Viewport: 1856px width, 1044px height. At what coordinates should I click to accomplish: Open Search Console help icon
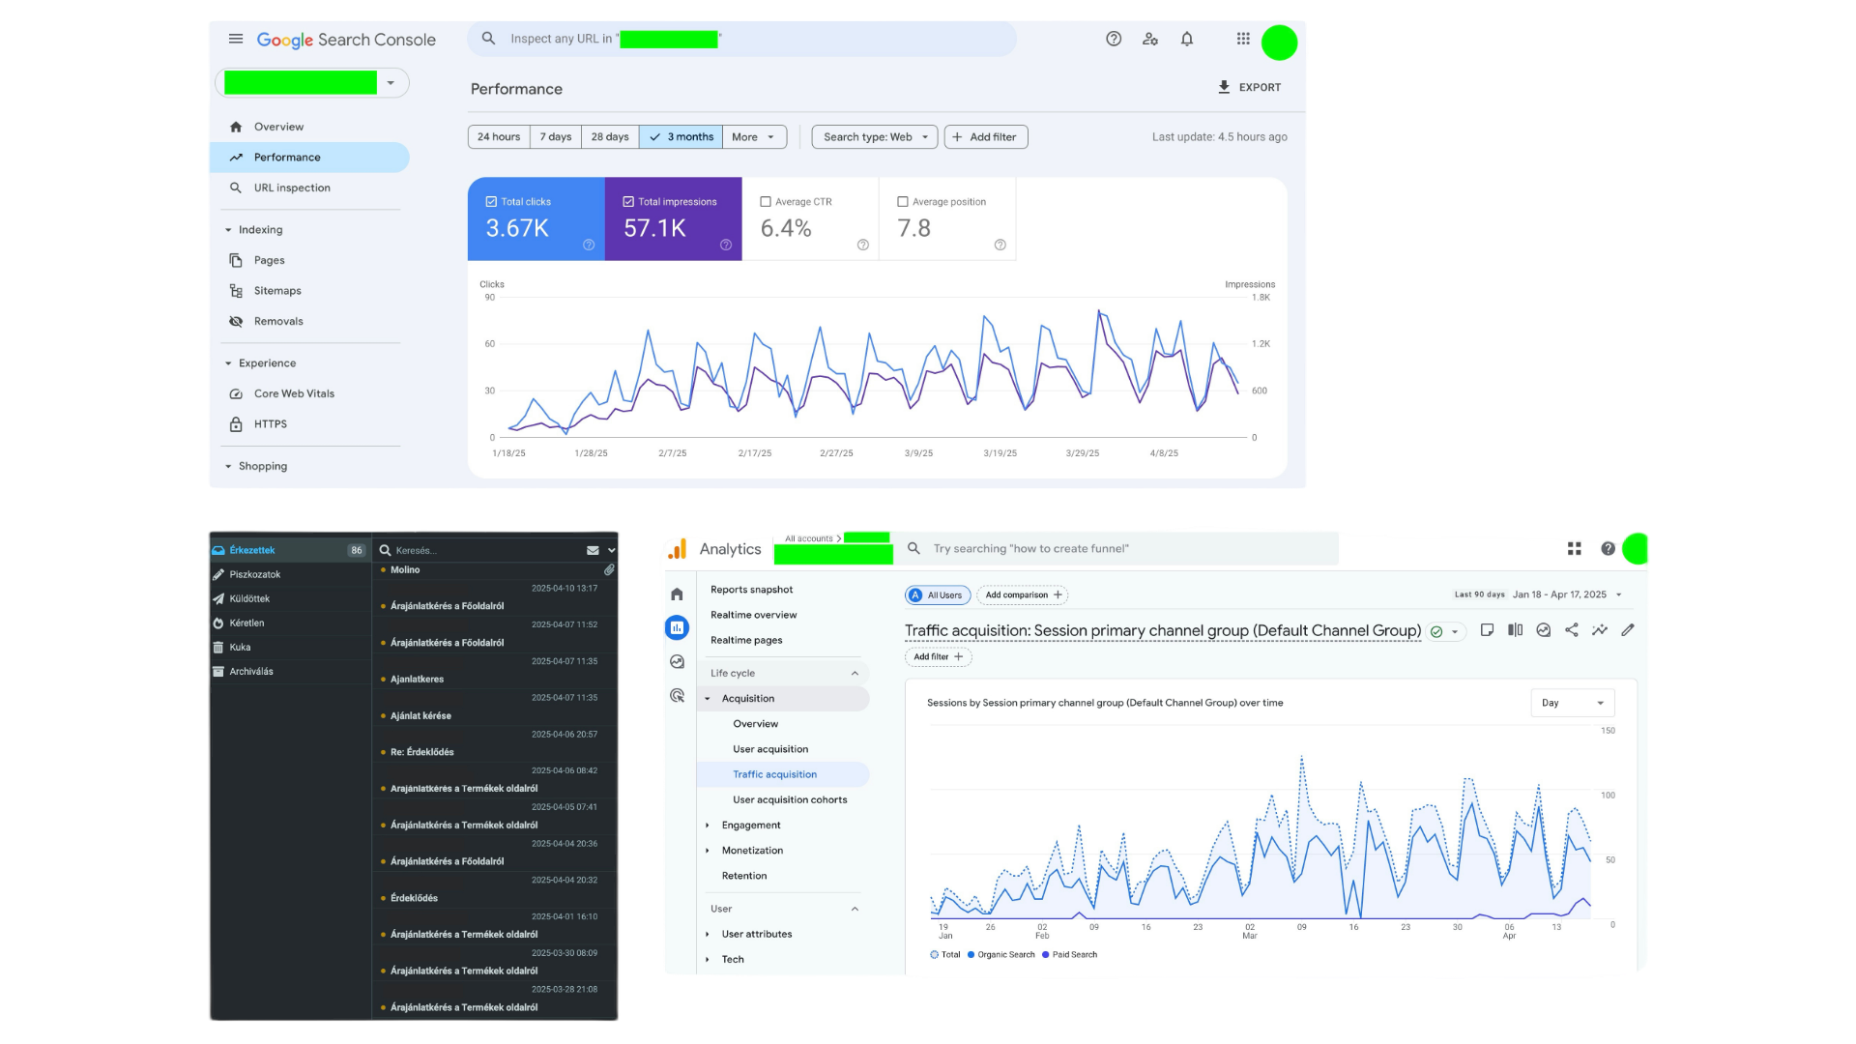pos(1114,39)
